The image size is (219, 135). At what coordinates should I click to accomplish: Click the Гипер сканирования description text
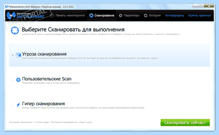pyautogui.click(x=83, y=108)
